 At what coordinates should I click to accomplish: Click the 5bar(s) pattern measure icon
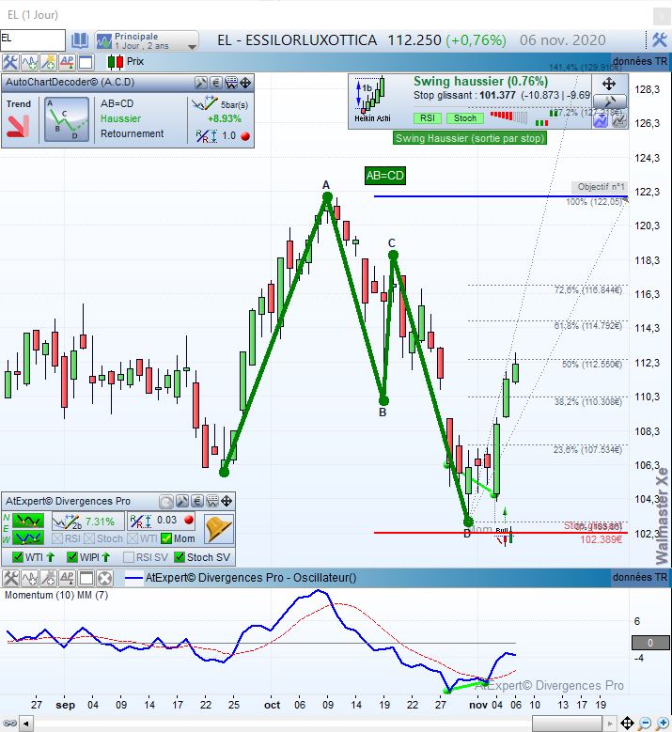click(204, 103)
